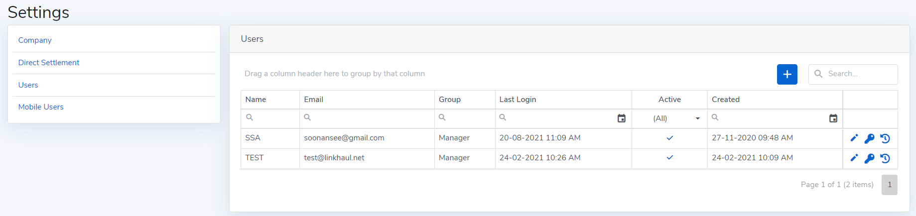Open Company settings section
This screenshot has width=916, height=216.
pos(35,40)
